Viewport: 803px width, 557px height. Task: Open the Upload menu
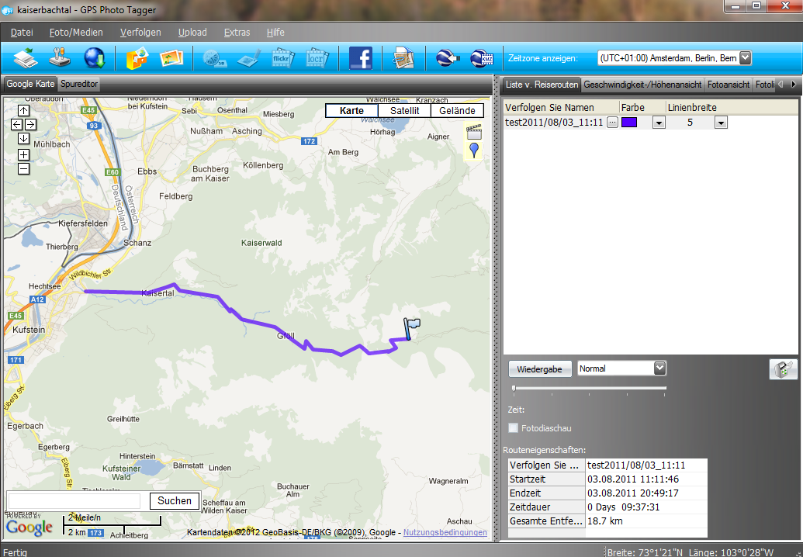coord(192,33)
